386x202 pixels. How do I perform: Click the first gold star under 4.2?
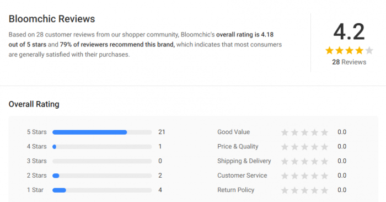[329, 51]
